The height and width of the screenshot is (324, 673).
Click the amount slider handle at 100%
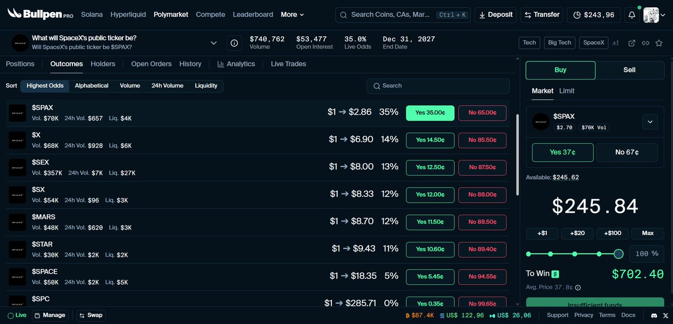pos(619,254)
